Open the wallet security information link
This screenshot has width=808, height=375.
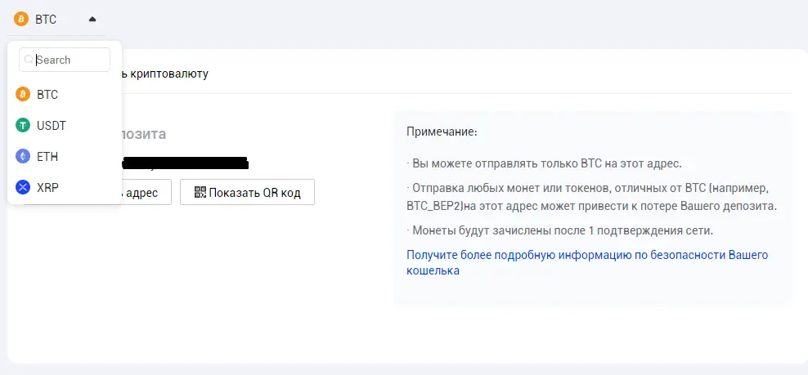(587, 263)
